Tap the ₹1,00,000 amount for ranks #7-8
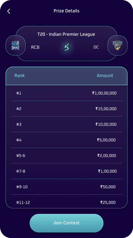 tap(107, 171)
